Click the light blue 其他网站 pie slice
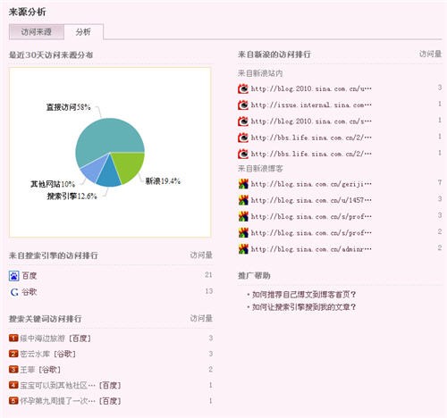Image resolution: width=447 pixels, height=418 pixels. pyautogui.click(x=93, y=170)
